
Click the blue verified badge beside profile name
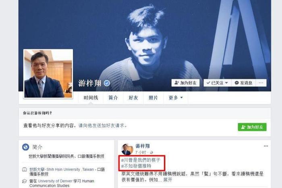click(x=107, y=83)
